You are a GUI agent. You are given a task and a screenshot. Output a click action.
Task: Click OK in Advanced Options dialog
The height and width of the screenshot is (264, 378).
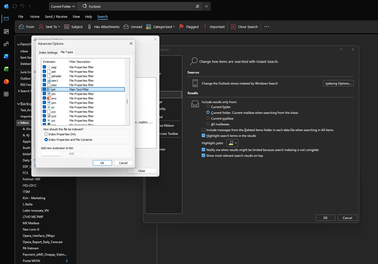[x=102, y=163]
